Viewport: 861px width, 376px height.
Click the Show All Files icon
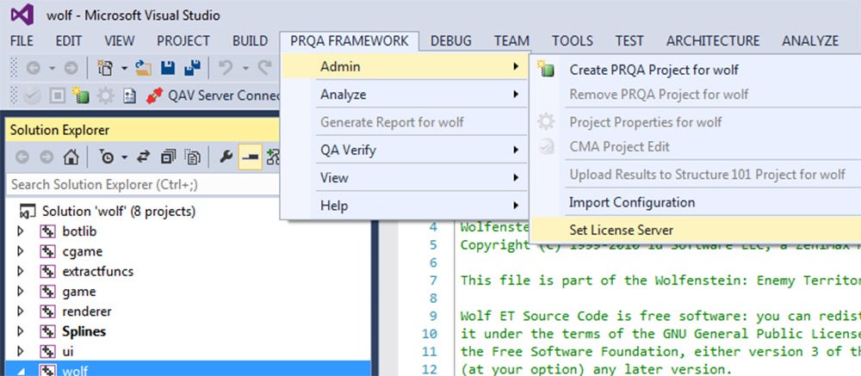(x=192, y=157)
